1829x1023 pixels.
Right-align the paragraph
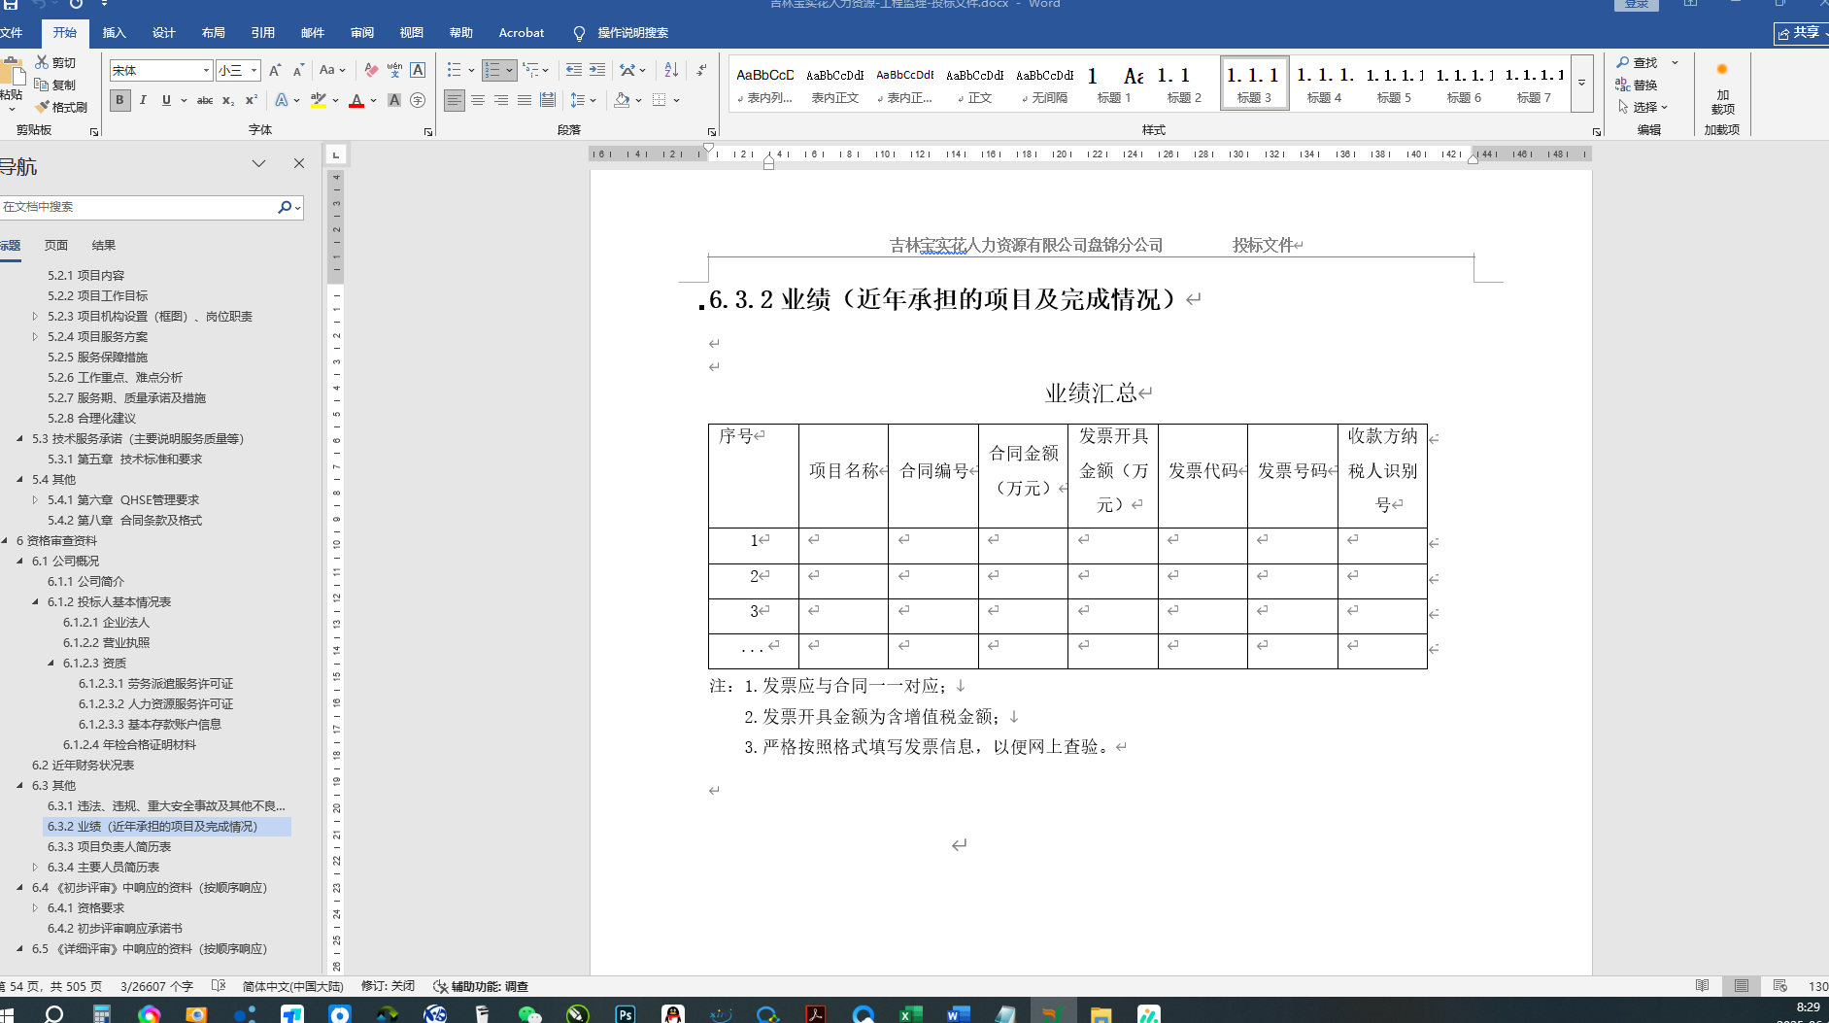tap(501, 100)
